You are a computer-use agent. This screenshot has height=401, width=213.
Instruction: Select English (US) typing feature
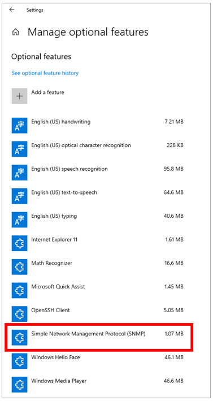coord(98,219)
